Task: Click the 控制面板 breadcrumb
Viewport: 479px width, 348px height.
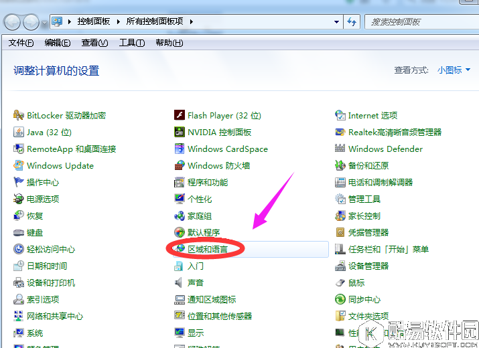Action: [x=94, y=21]
